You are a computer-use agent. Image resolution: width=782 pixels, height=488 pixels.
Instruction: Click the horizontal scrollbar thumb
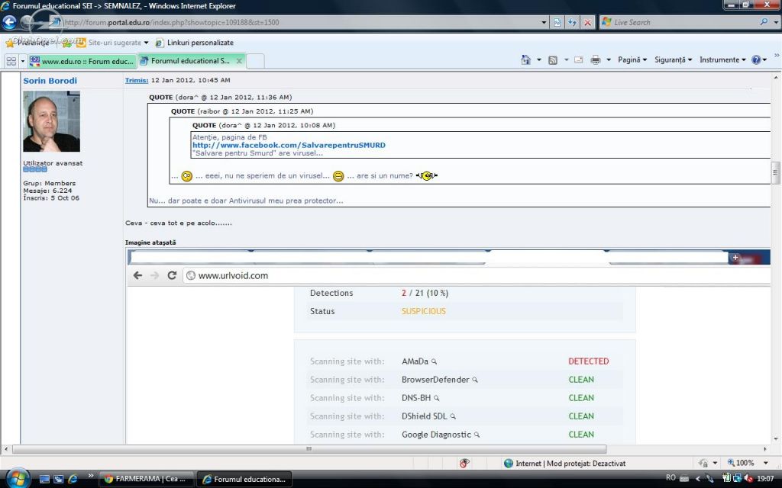click(x=309, y=449)
